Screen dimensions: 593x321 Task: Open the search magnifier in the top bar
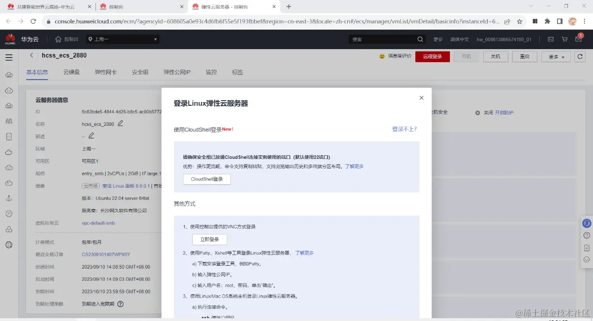pyautogui.click(x=419, y=39)
